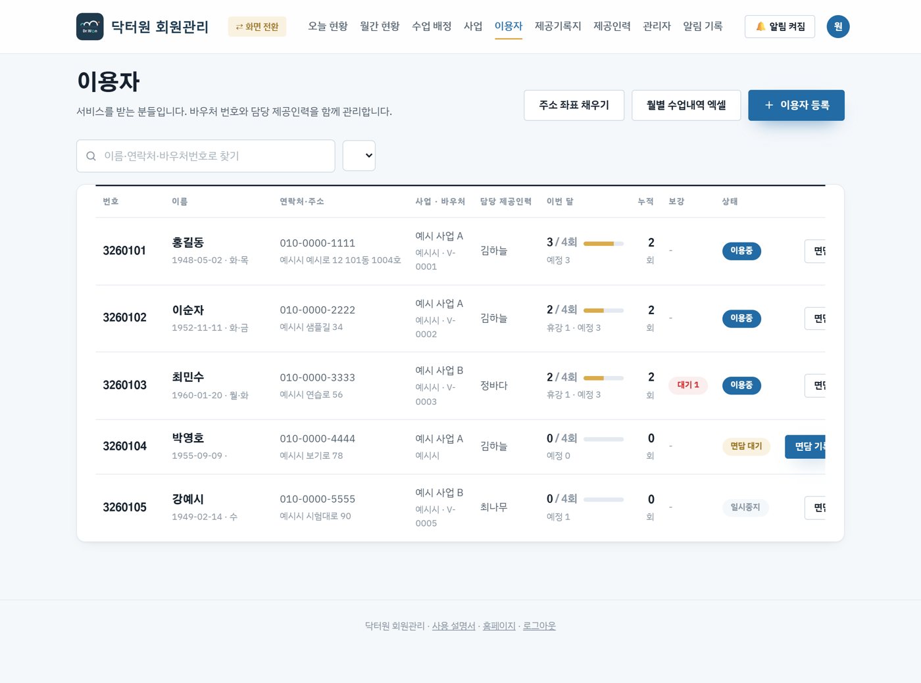
Task: Select the 이용자 tab
Action: 509,26
